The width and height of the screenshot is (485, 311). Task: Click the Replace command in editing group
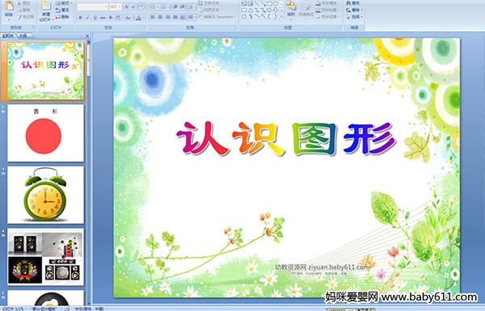tap(354, 10)
